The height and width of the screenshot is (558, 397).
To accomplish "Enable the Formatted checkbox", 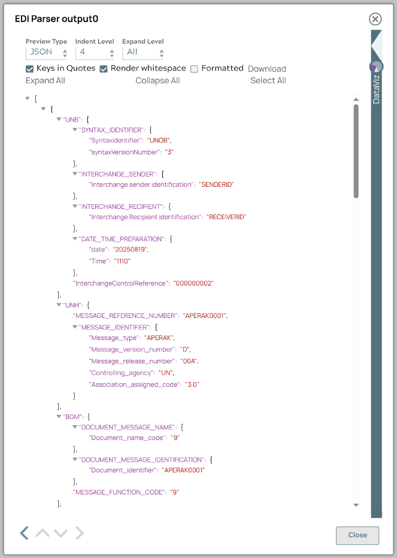I will pos(195,69).
